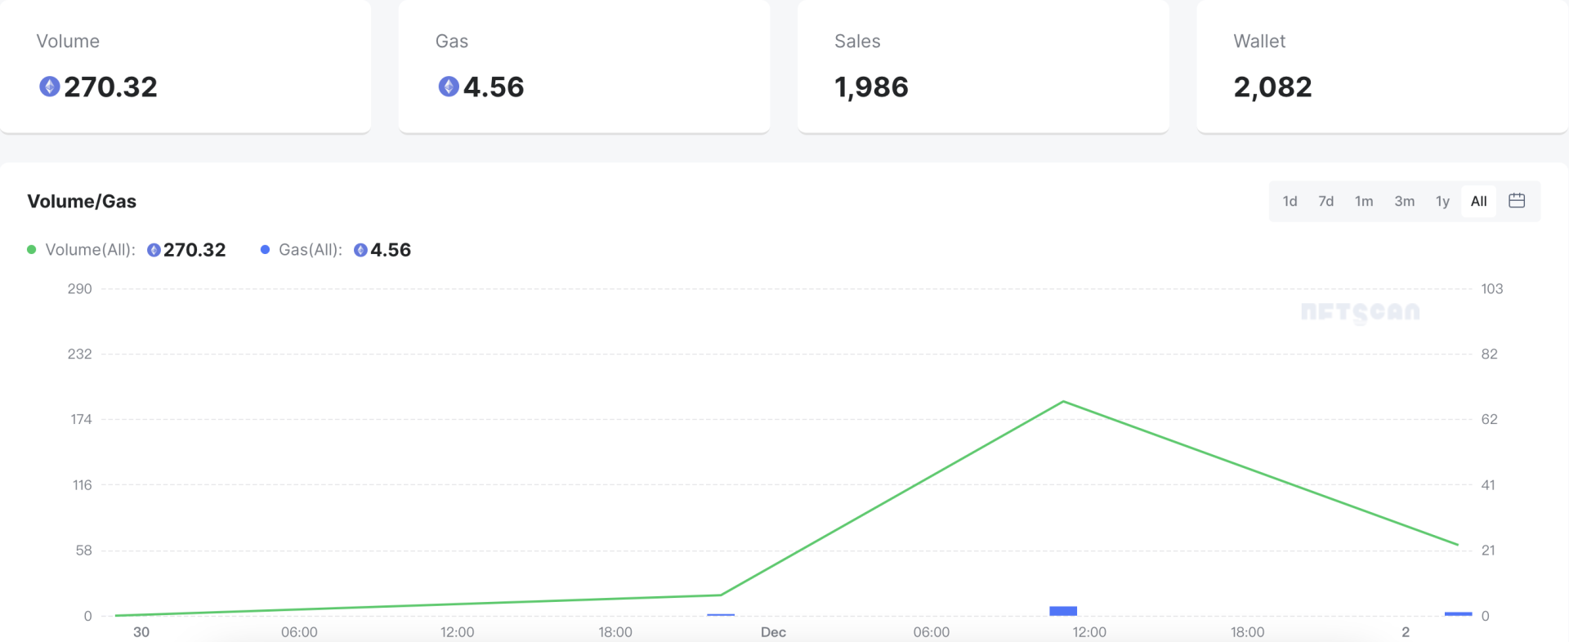
Task: Click the Ethereum icon in the Gas card
Action: (x=449, y=87)
